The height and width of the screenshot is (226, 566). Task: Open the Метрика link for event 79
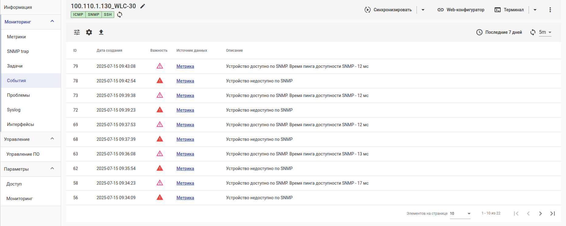(x=185, y=66)
